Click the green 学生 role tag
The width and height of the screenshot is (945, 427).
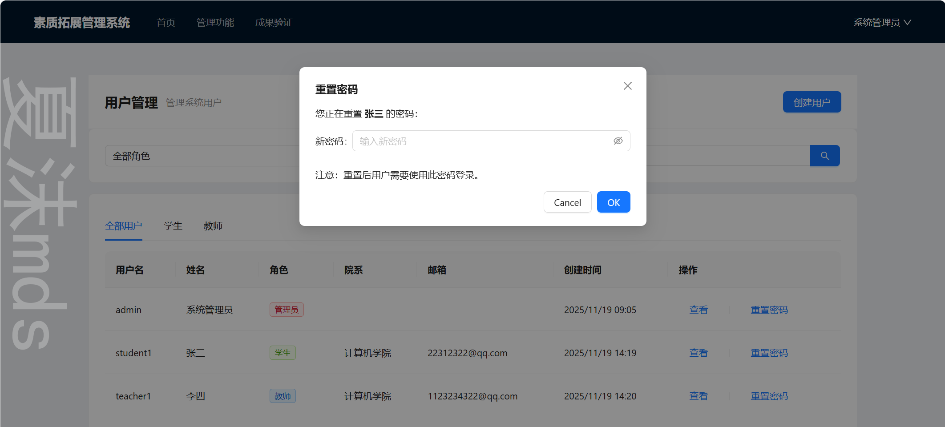[x=283, y=353]
